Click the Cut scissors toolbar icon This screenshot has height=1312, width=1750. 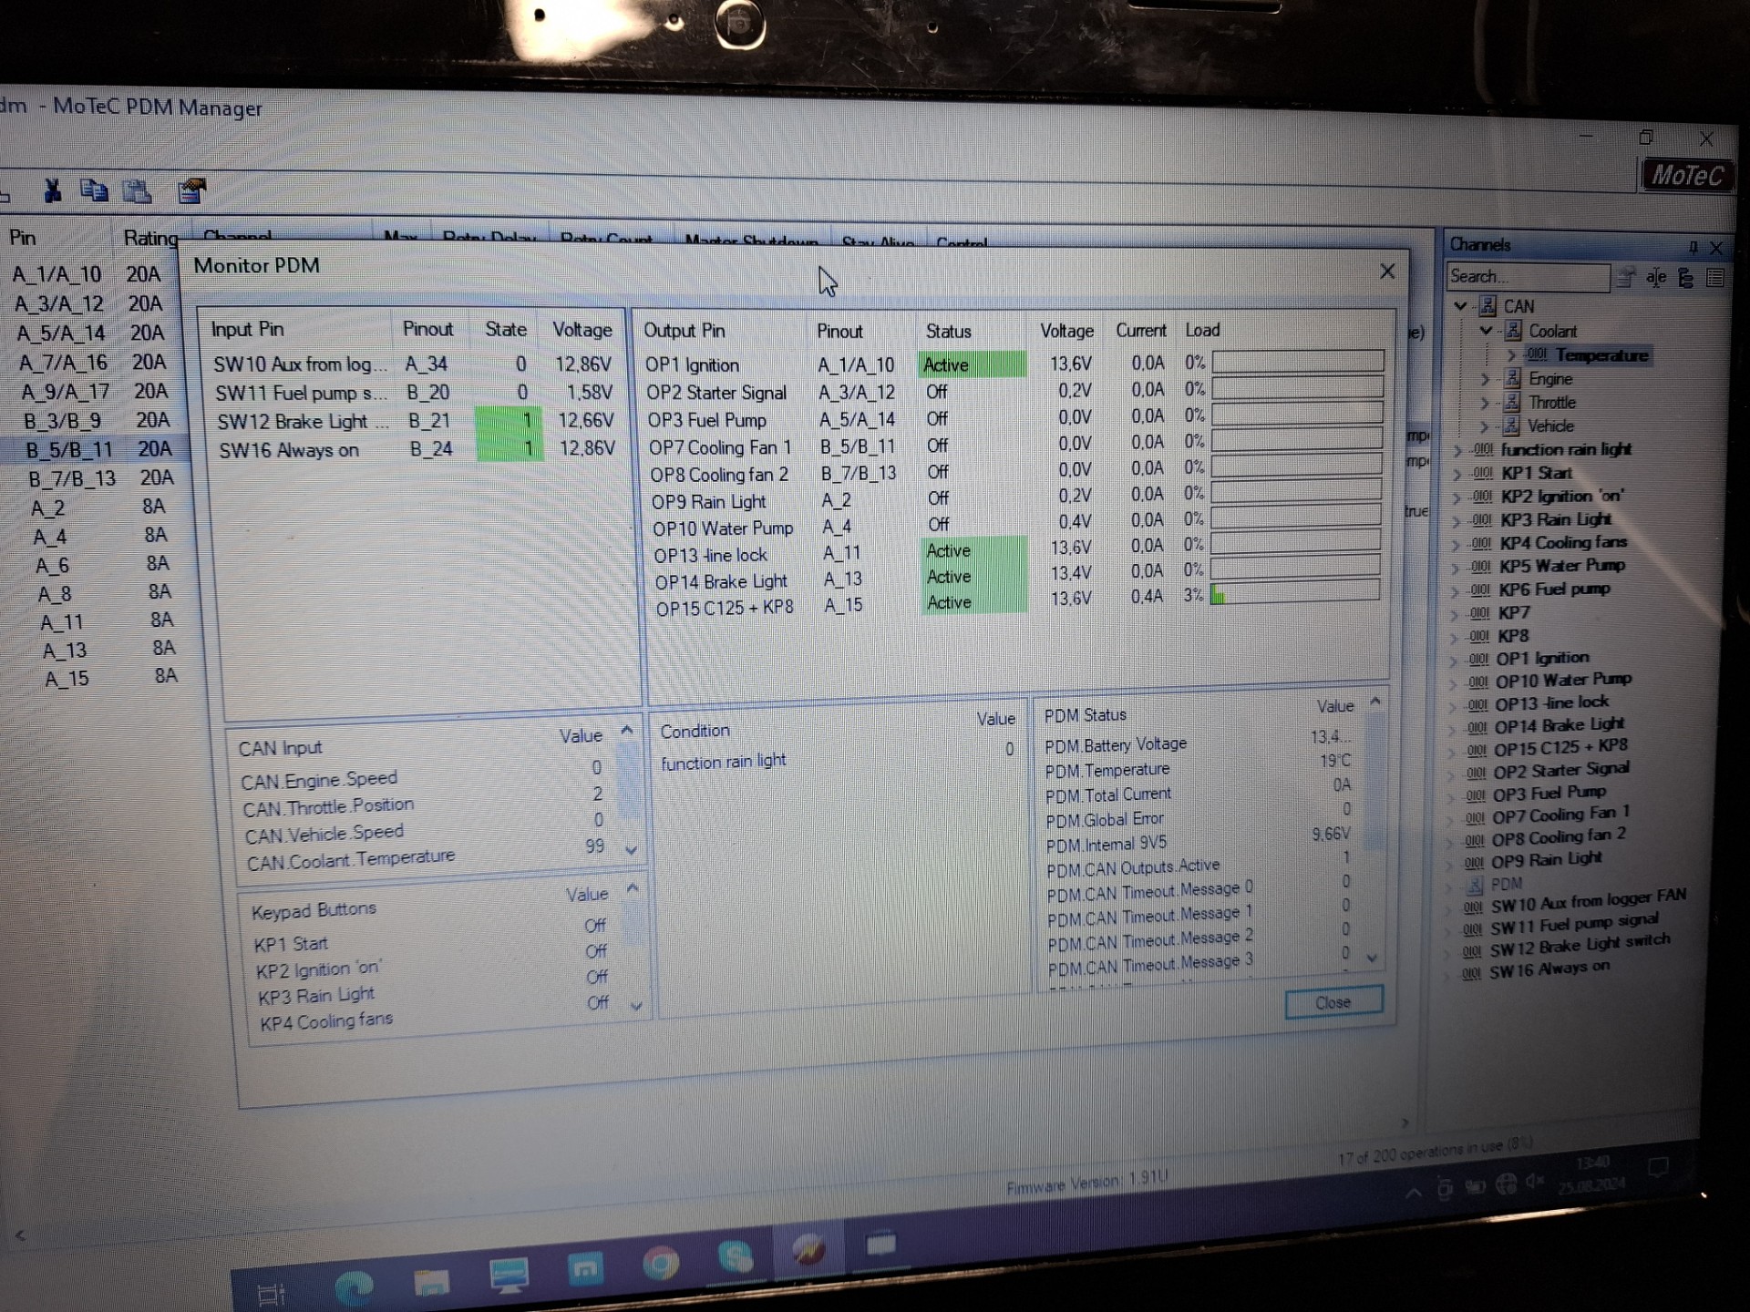[x=53, y=190]
